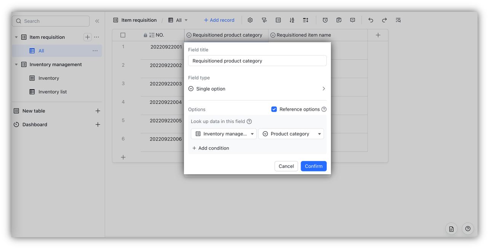Open the filter icon in the toolbar
This screenshot has width=489, height=249.
(x=264, y=20)
